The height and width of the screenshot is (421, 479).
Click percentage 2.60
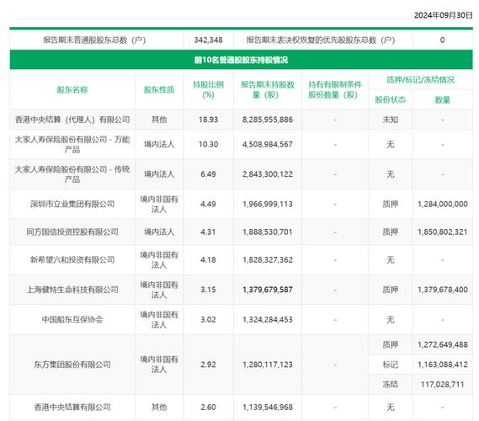tap(208, 407)
